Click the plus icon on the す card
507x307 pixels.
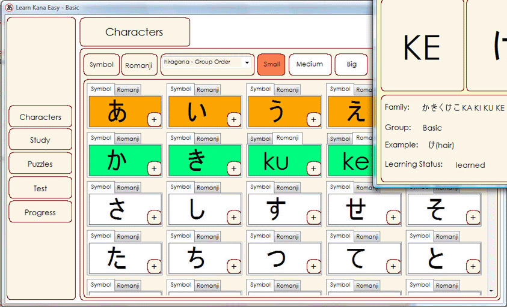click(x=313, y=218)
